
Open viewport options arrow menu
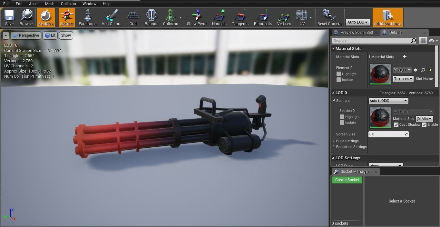coord(6,35)
